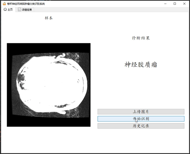Click the app logo in title bar

[x=4, y=4]
